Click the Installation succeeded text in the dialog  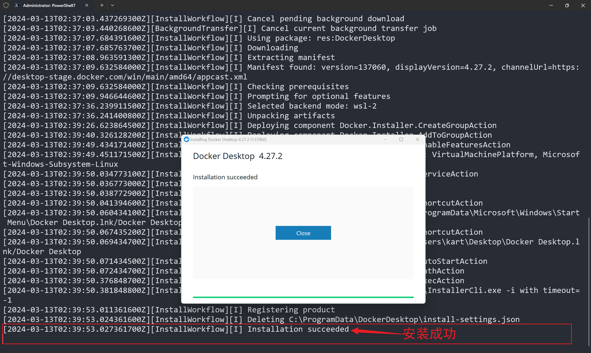[225, 177]
